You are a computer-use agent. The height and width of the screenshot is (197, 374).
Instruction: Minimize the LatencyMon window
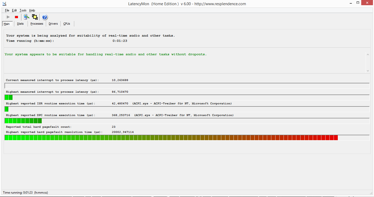(351, 3)
